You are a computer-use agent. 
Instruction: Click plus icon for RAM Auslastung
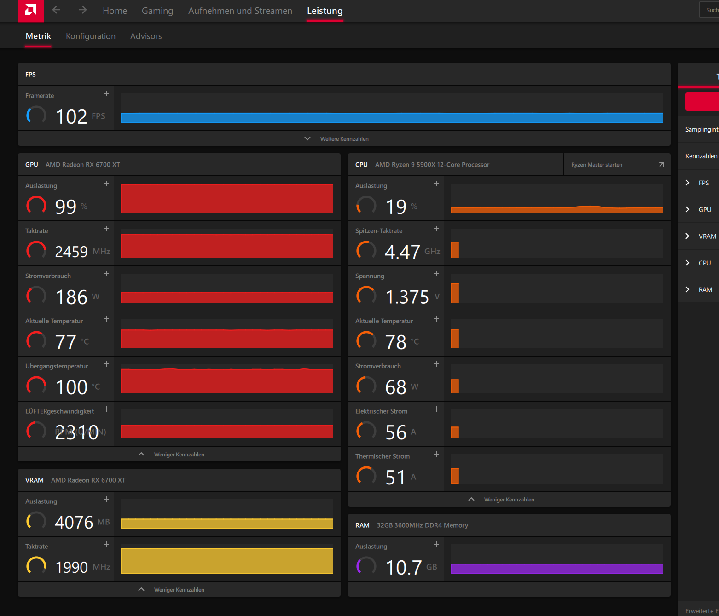coord(436,544)
